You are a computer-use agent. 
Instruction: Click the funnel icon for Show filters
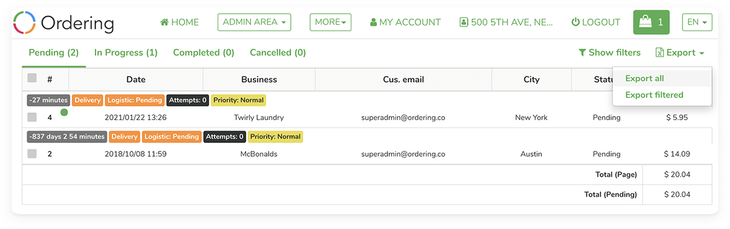tap(582, 53)
